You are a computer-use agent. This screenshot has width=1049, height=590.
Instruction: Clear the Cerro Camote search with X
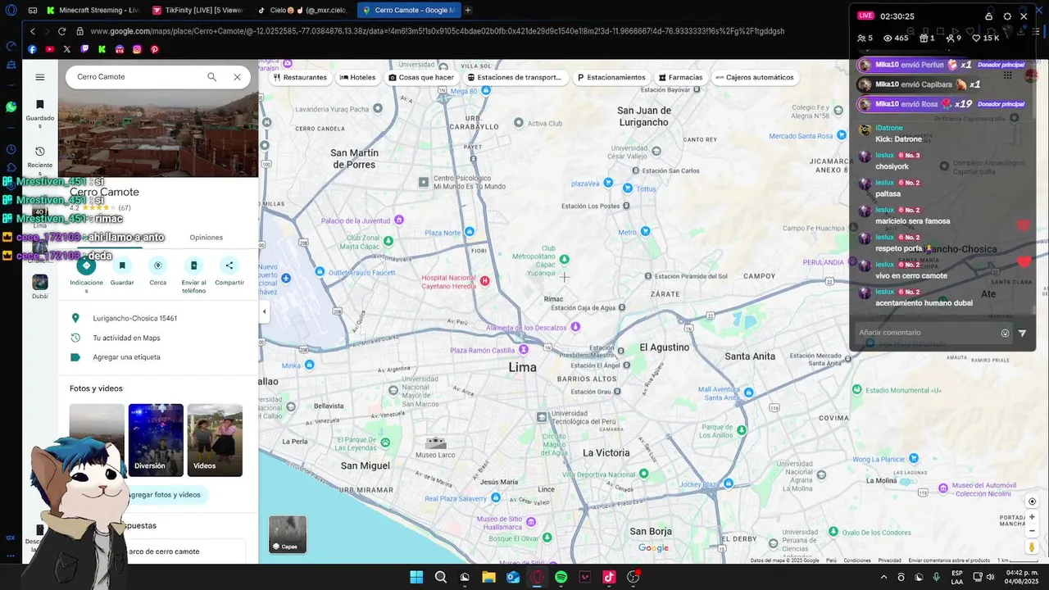(237, 77)
